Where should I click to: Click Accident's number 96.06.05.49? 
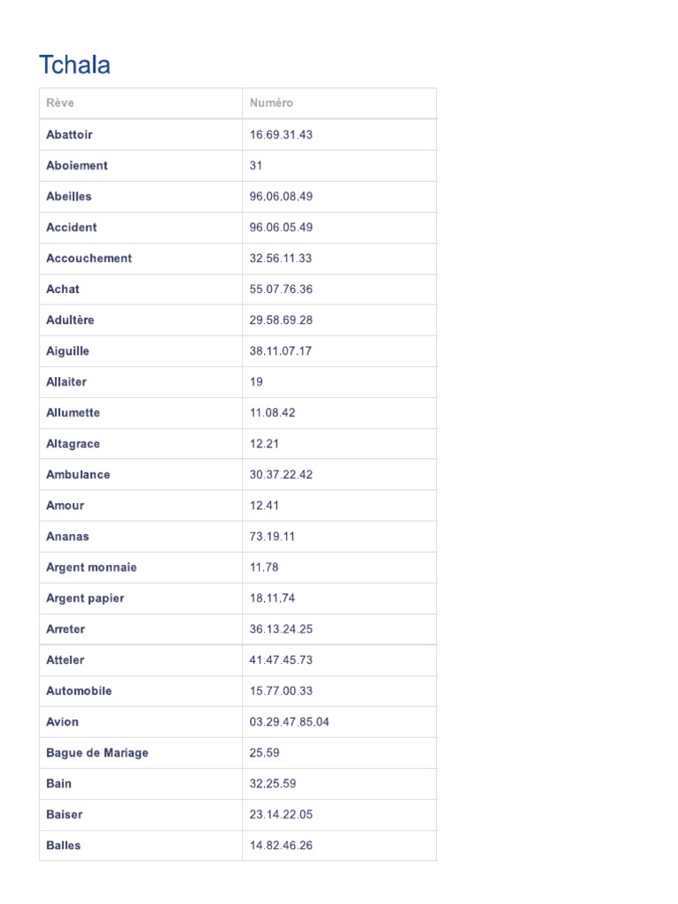tap(281, 228)
